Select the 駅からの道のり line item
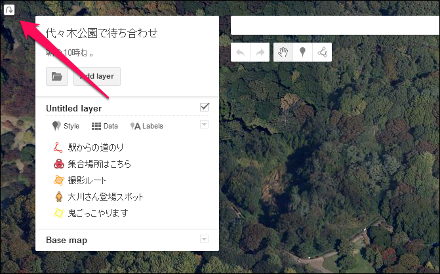The image size is (440, 274). click(x=95, y=147)
